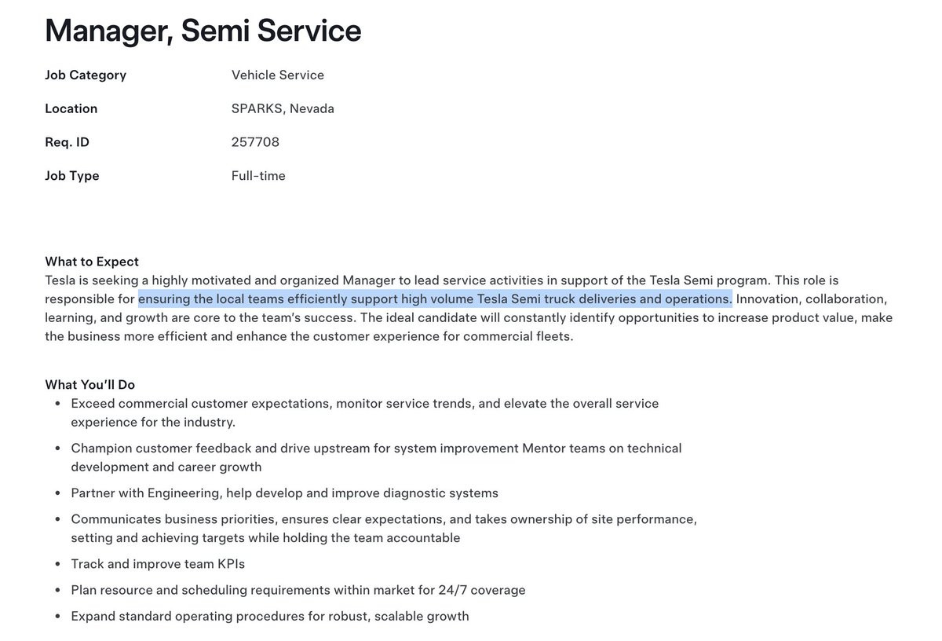The height and width of the screenshot is (641, 942).
Task: Click the Manager, Semi Service heading
Action: (203, 31)
